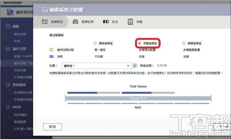Click the camera icon beside 快照備份
Image resolution: width=231 pixels, height=139 pixels.
click(8, 85)
